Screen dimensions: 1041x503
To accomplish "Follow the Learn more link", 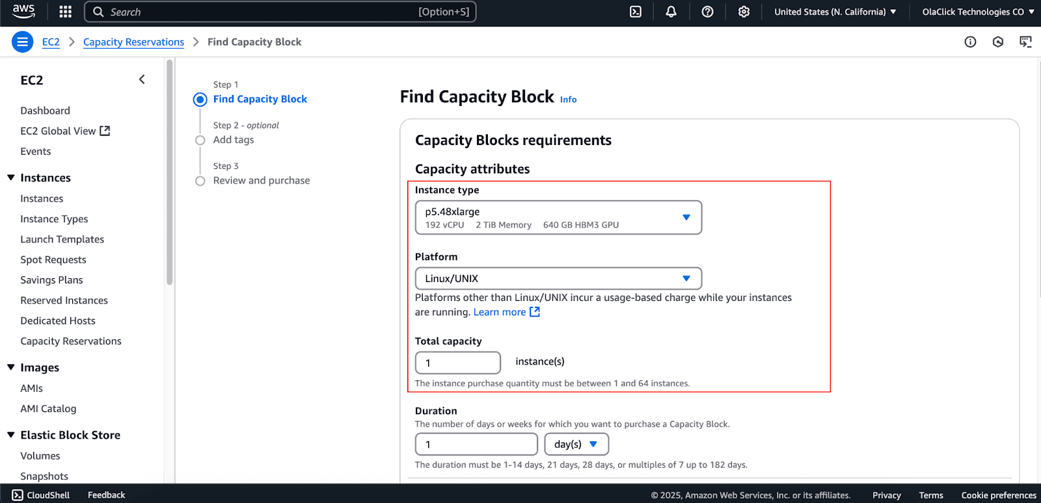I will pyautogui.click(x=499, y=312).
